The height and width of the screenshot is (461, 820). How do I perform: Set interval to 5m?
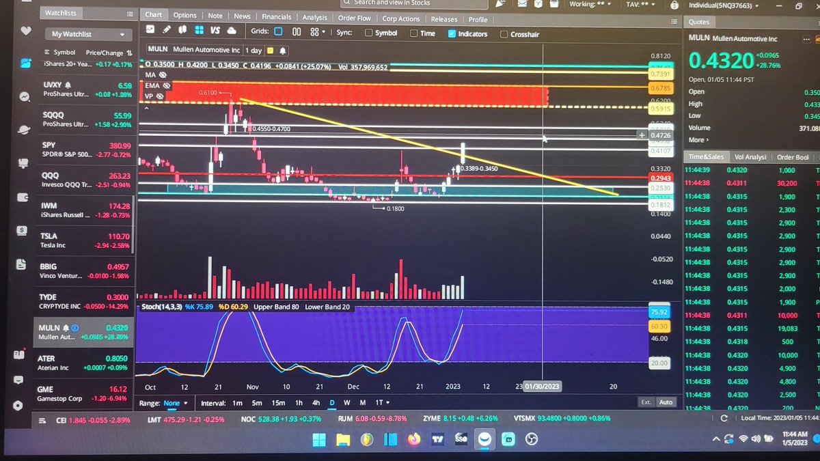tap(256, 403)
